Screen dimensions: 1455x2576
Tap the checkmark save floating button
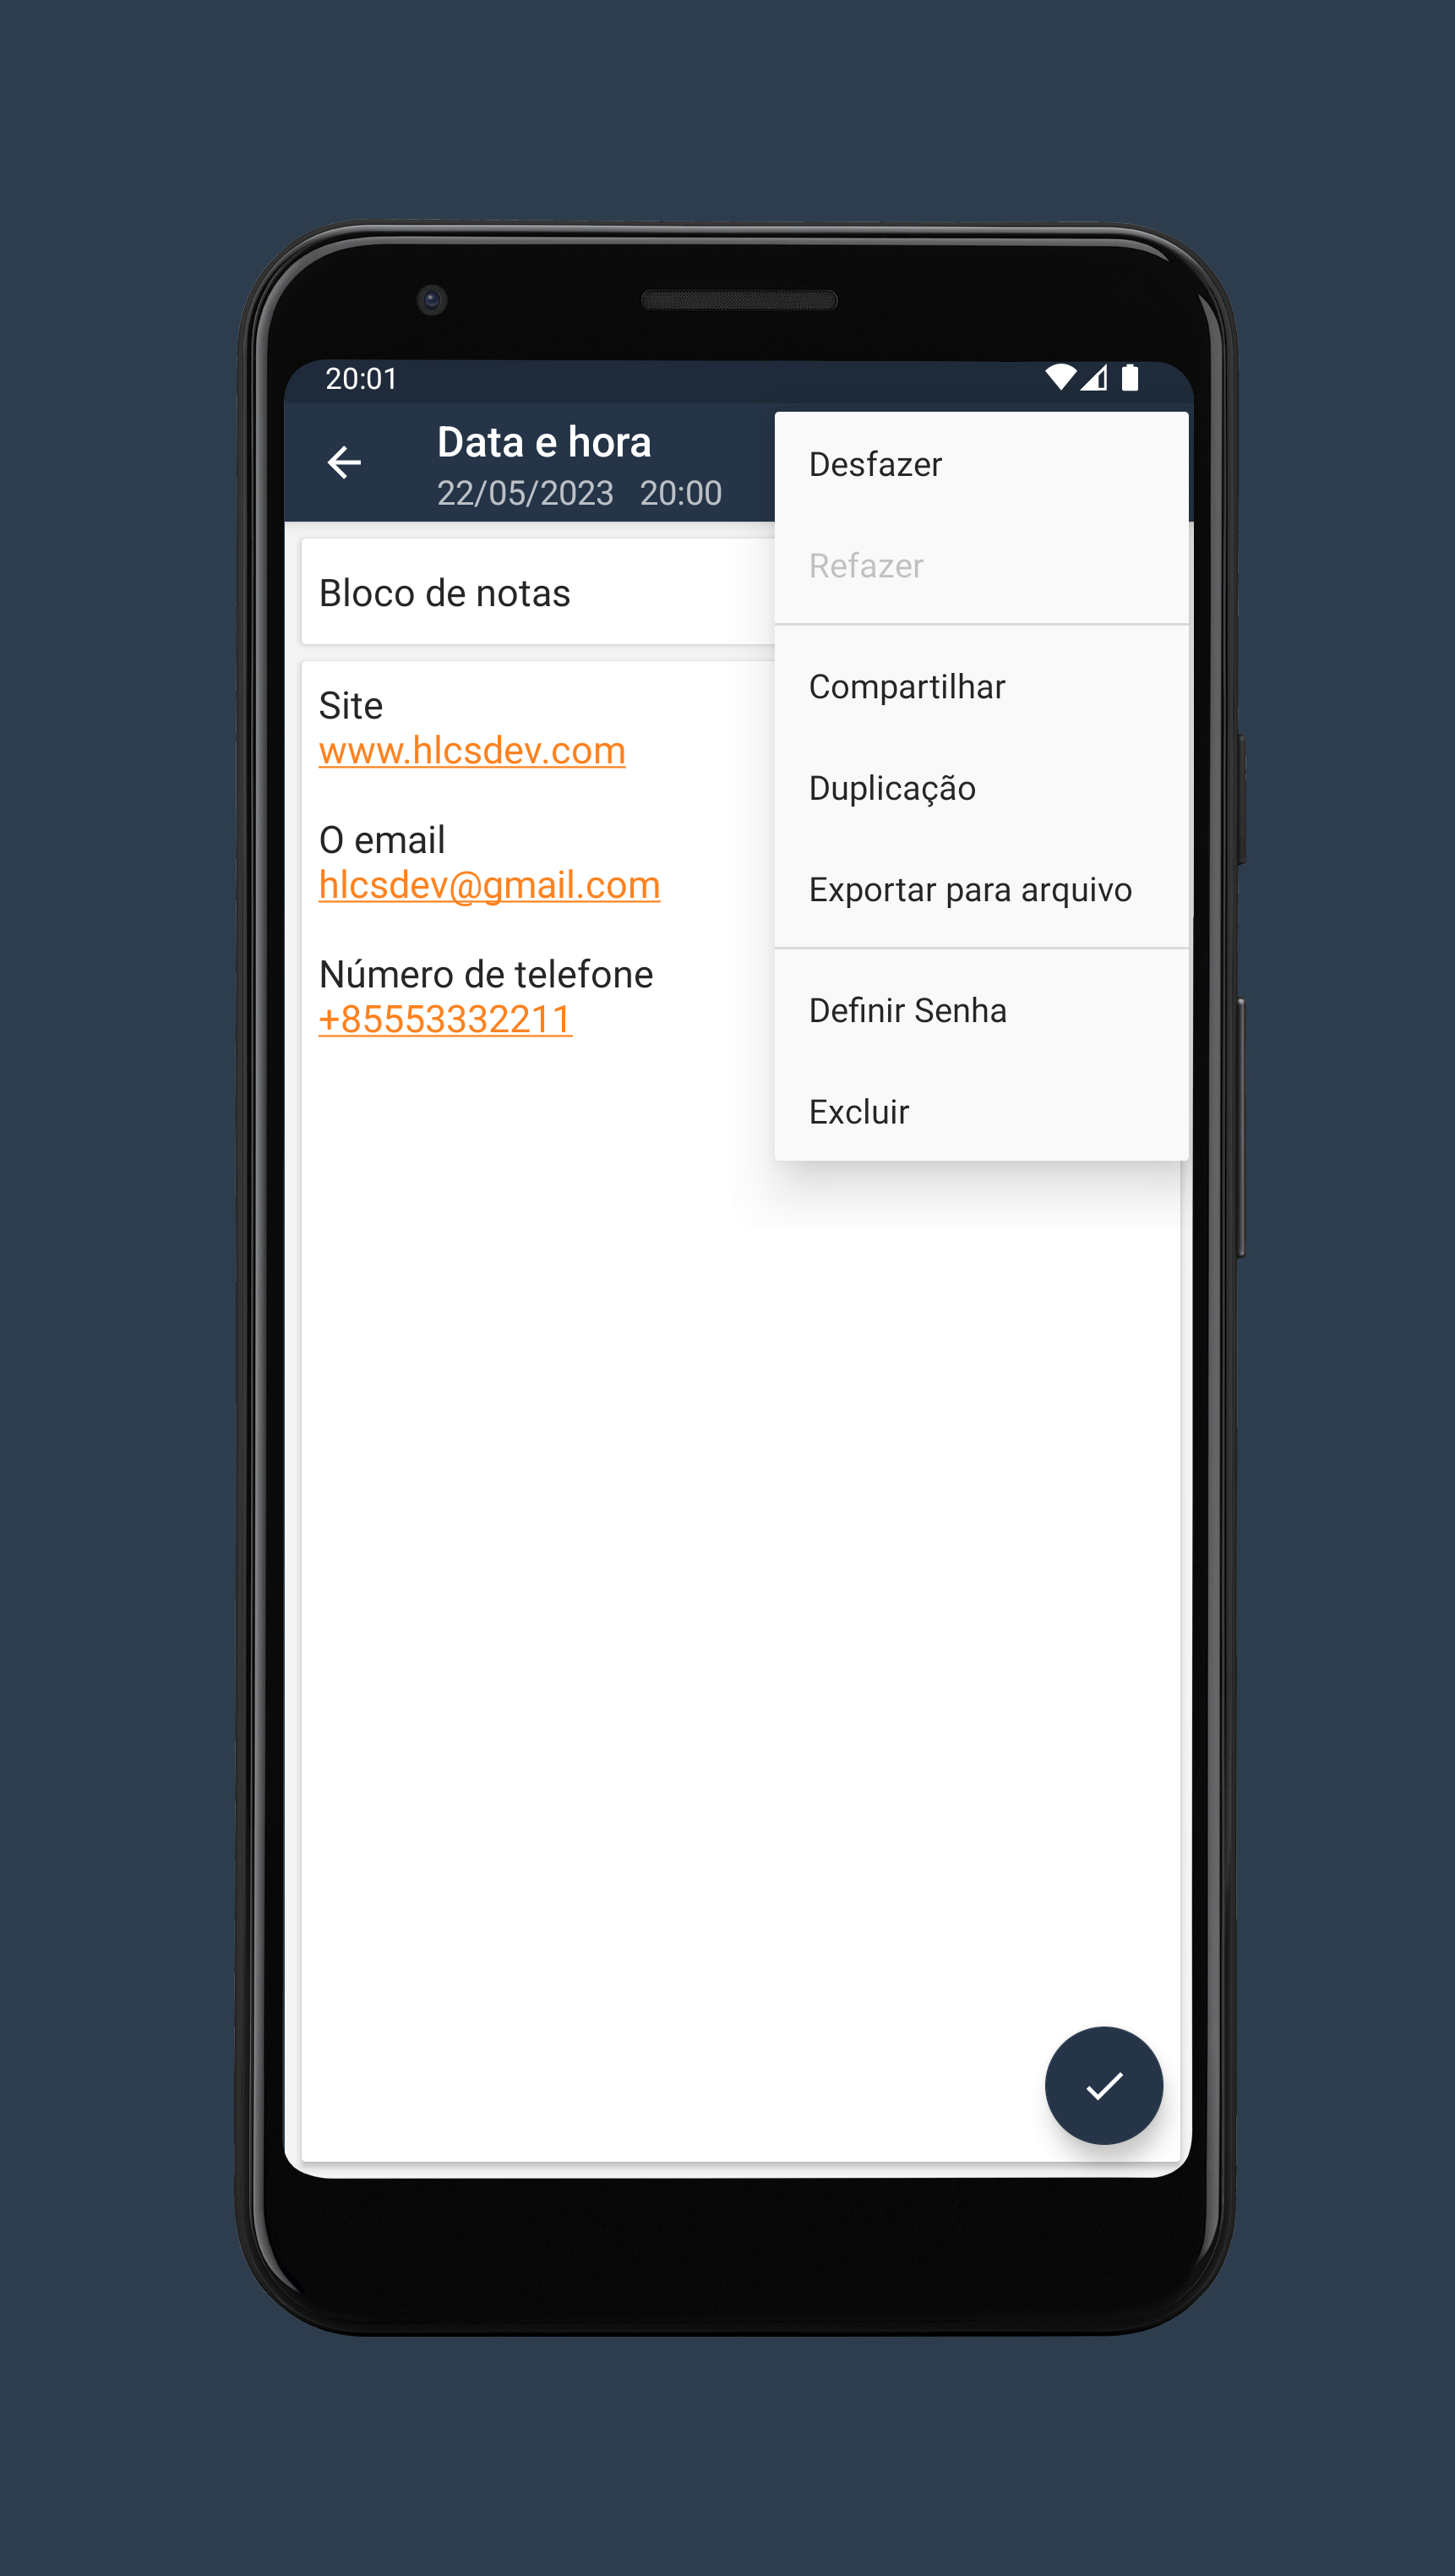(1104, 2085)
